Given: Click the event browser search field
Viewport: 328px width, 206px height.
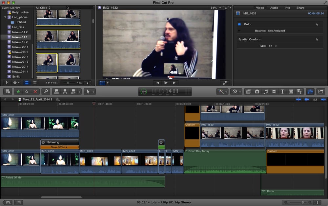Looking at the screenshot, I should point(79,8).
